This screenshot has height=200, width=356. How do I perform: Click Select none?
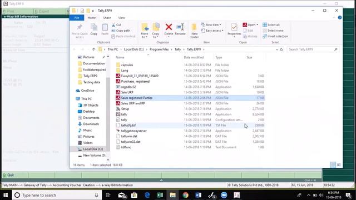click(273, 31)
